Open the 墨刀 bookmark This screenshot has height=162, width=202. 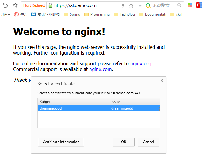coord(21,14)
